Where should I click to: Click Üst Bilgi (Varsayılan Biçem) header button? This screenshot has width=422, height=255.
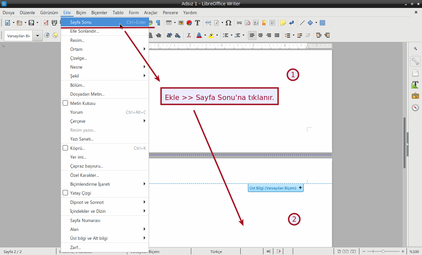click(276, 188)
